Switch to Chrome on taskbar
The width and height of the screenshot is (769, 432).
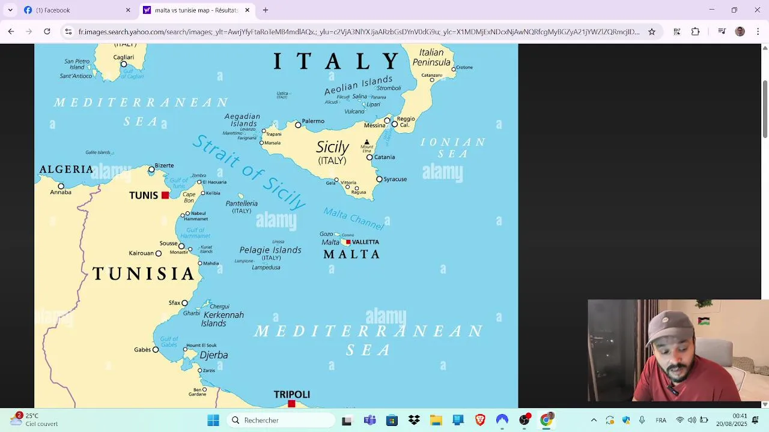(x=546, y=420)
